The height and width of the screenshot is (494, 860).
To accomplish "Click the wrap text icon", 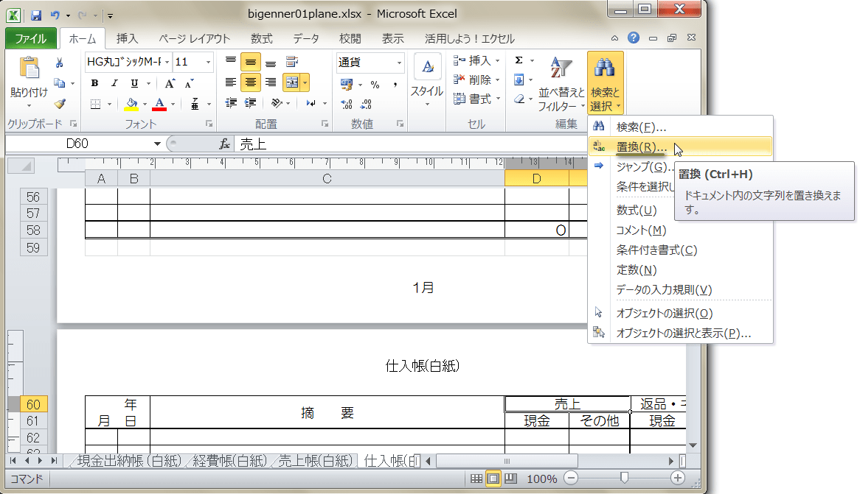I will 292,62.
